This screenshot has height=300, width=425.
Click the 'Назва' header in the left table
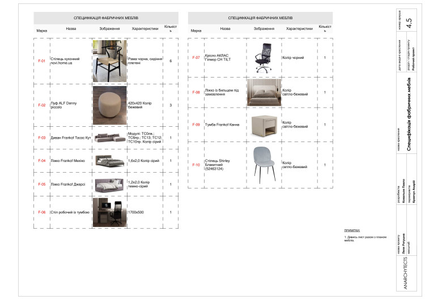pos(71,28)
